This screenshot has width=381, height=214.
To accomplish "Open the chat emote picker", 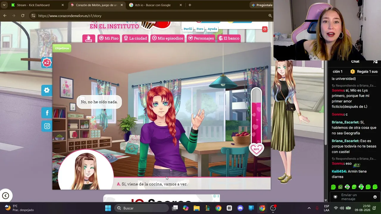I will click(375, 197).
